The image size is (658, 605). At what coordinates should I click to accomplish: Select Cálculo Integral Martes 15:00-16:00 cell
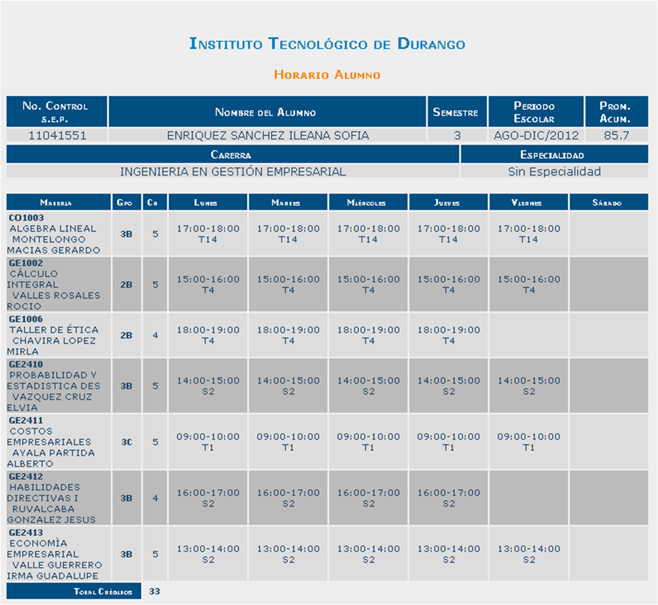(288, 284)
